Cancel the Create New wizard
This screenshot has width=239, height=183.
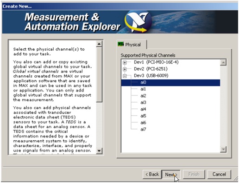219,174
